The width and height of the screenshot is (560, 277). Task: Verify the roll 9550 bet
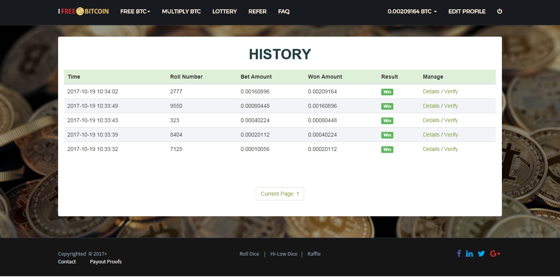click(x=451, y=106)
